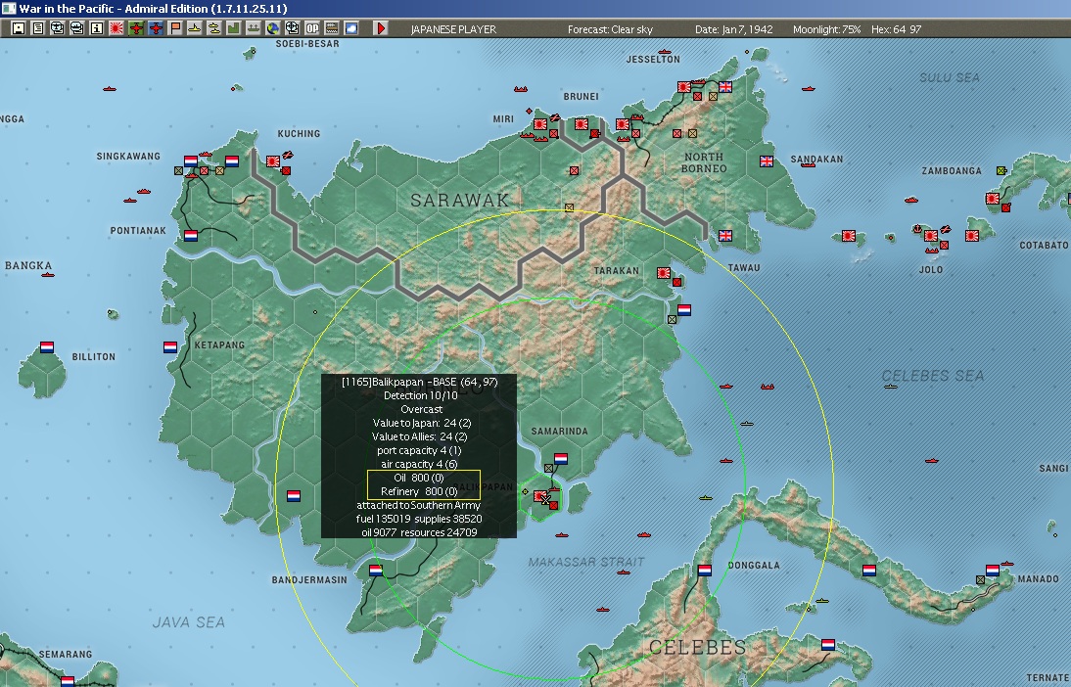Click the Japanese base at Tarakan

664,274
